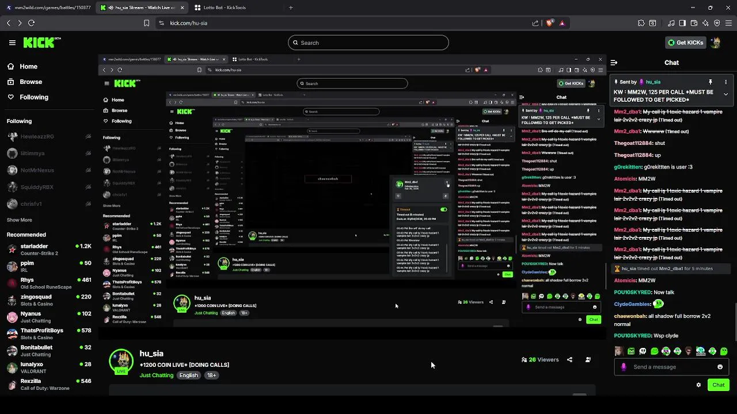Image resolution: width=737 pixels, height=414 pixels.
Task: Open Following in sidebar
Action: (28, 97)
